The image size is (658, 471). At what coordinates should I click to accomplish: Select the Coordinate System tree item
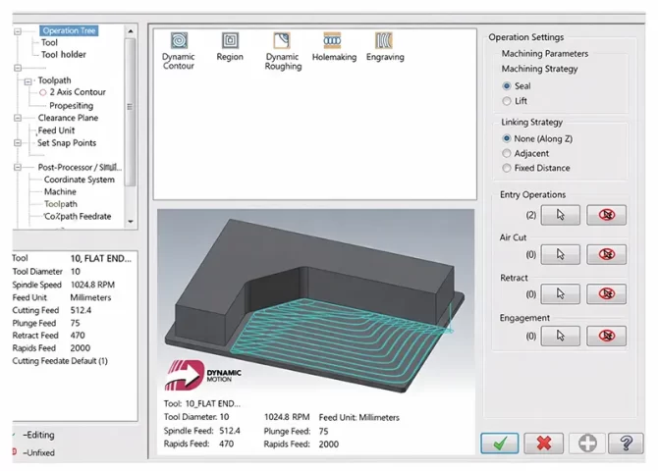tap(79, 180)
